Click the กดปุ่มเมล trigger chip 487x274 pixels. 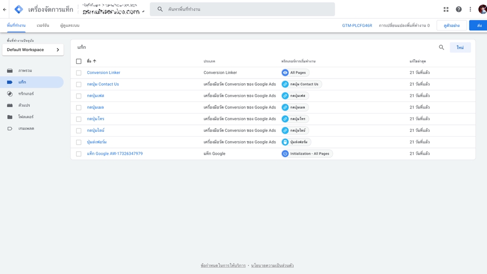click(x=295, y=107)
